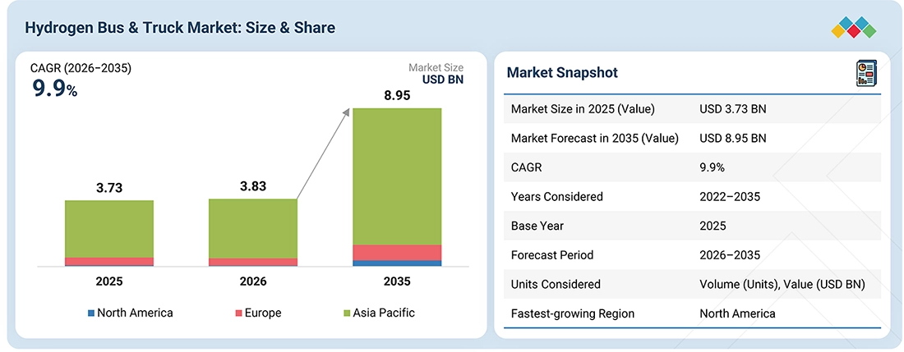
Task: Click the '2025' axis label under the chart
Action: coord(109,281)
